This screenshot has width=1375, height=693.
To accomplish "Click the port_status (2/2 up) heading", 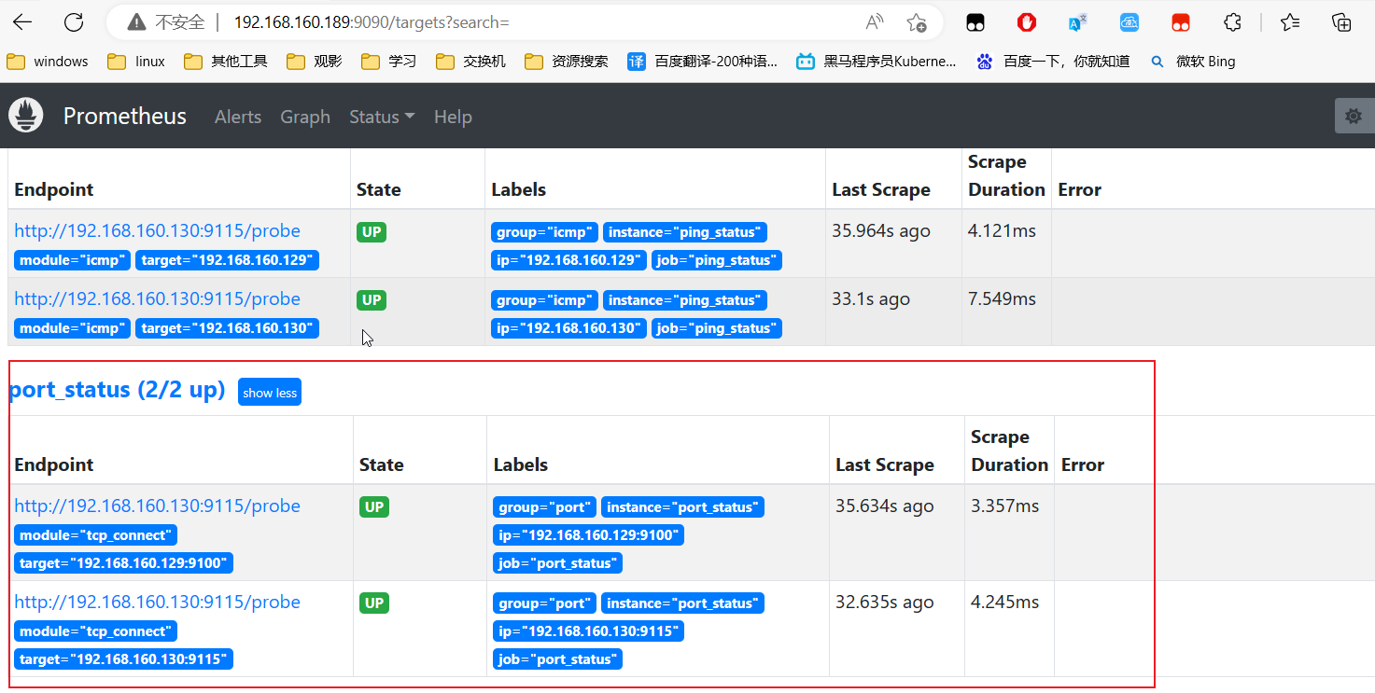I will click(x=117, y=390).
